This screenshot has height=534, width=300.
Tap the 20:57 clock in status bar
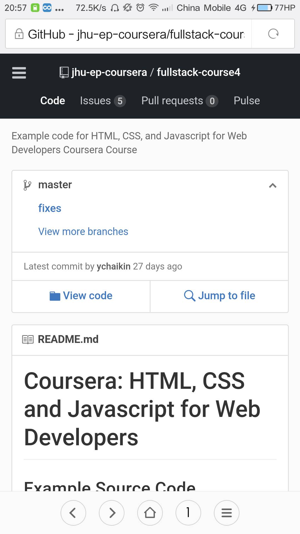tap(16, 8)
